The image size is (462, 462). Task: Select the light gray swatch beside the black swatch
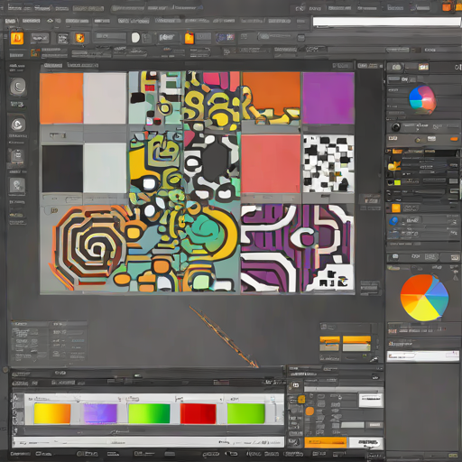(105, 168)
